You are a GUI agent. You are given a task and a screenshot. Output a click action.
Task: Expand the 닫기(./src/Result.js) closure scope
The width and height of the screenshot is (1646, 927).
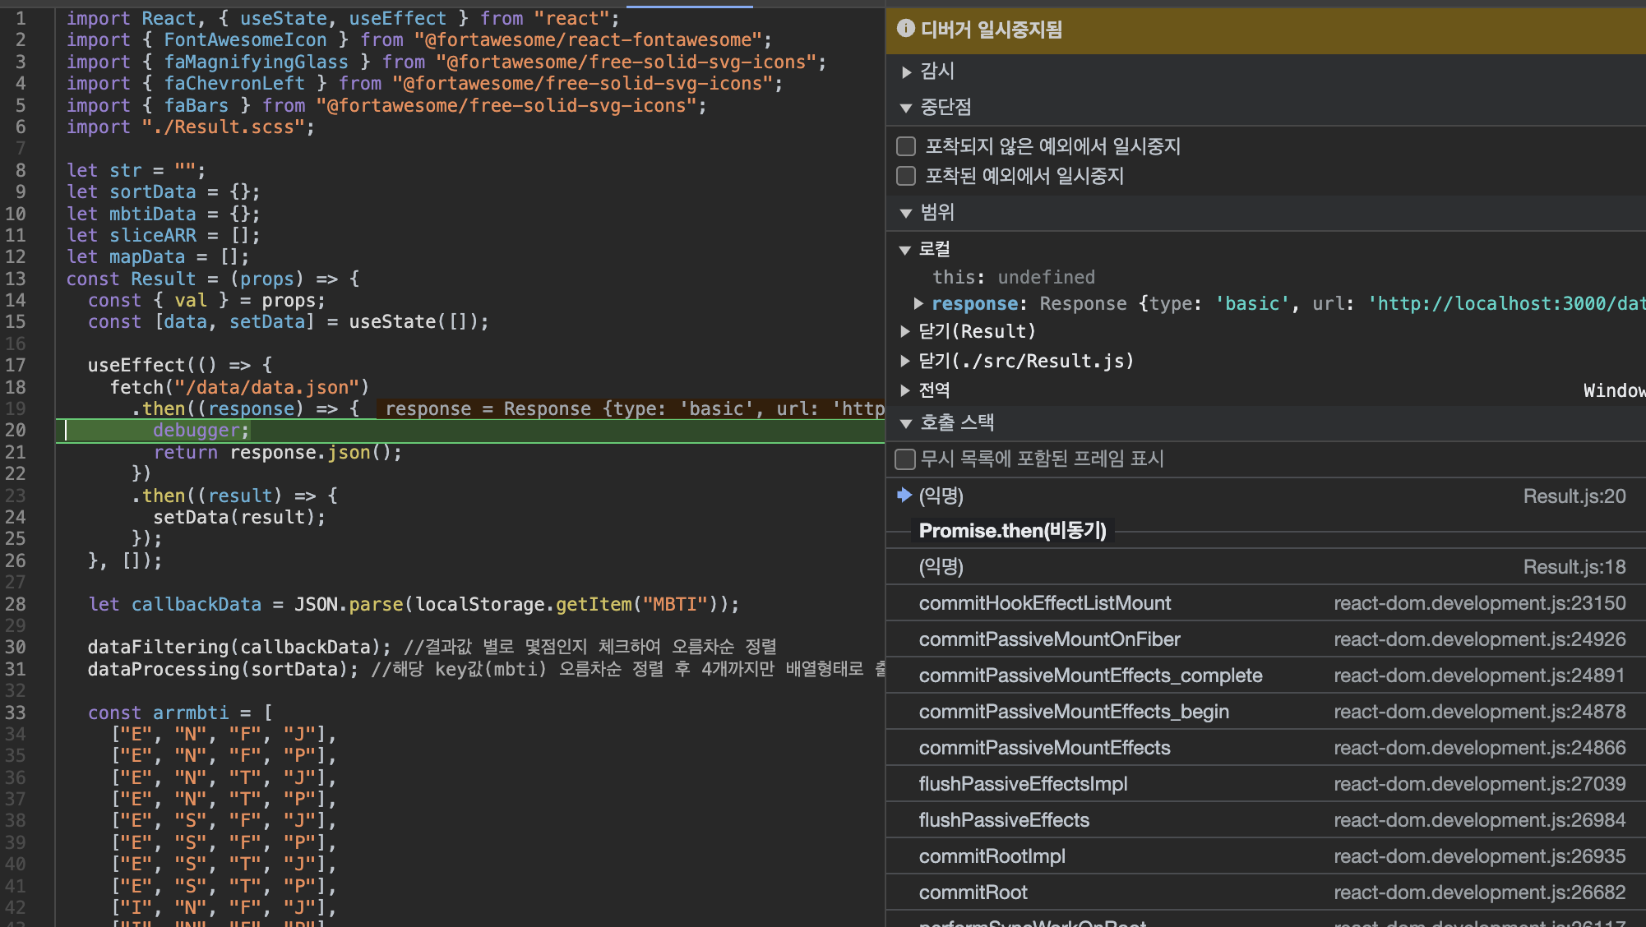(x=905, y=361)
